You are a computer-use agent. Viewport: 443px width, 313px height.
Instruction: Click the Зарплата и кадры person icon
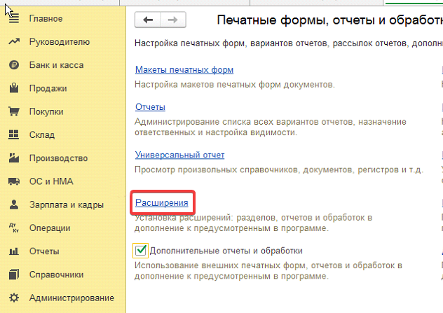14,204
